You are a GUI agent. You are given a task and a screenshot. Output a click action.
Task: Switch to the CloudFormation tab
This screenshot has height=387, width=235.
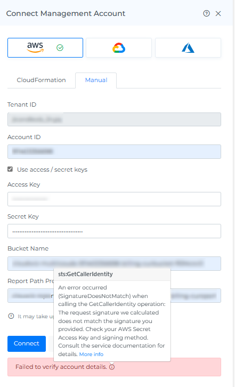pyautogui.click(x=41, y=80)
